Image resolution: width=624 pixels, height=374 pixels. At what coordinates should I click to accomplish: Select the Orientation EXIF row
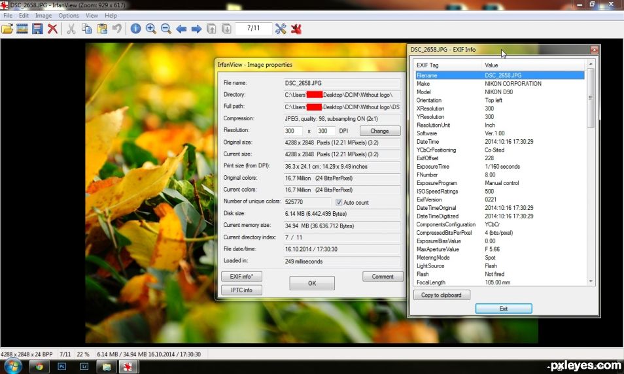[500, 100]
